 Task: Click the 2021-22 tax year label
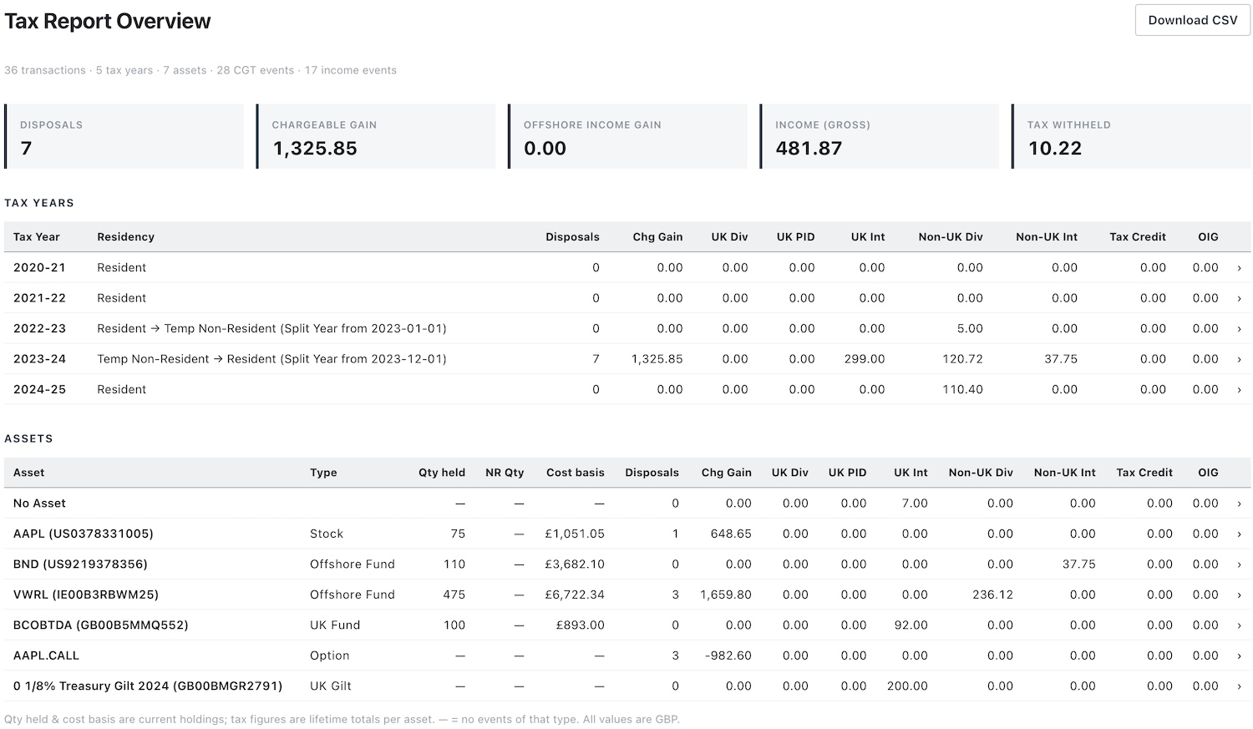point(39,298)
